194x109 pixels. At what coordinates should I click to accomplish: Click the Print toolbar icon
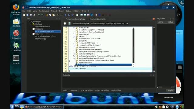pos(34,15)
